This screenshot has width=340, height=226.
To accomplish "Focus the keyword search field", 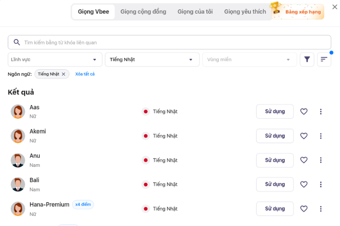I will point(170,42).
